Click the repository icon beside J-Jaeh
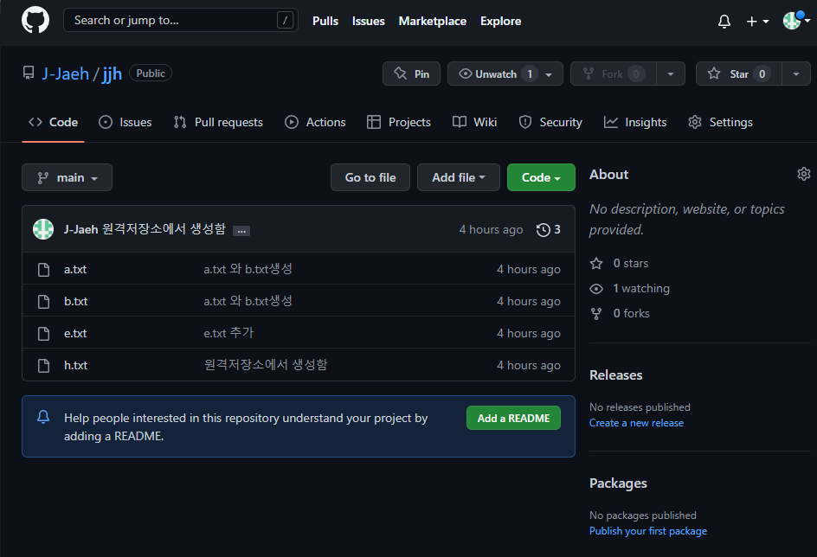The height and width of the screenshot is (557, 817). pos(29,73)
